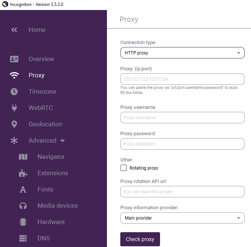The width and height of the screenshot is (251, 247).
Task: Select the Extensions puzzle piece icon
Action: coord(23,173)
